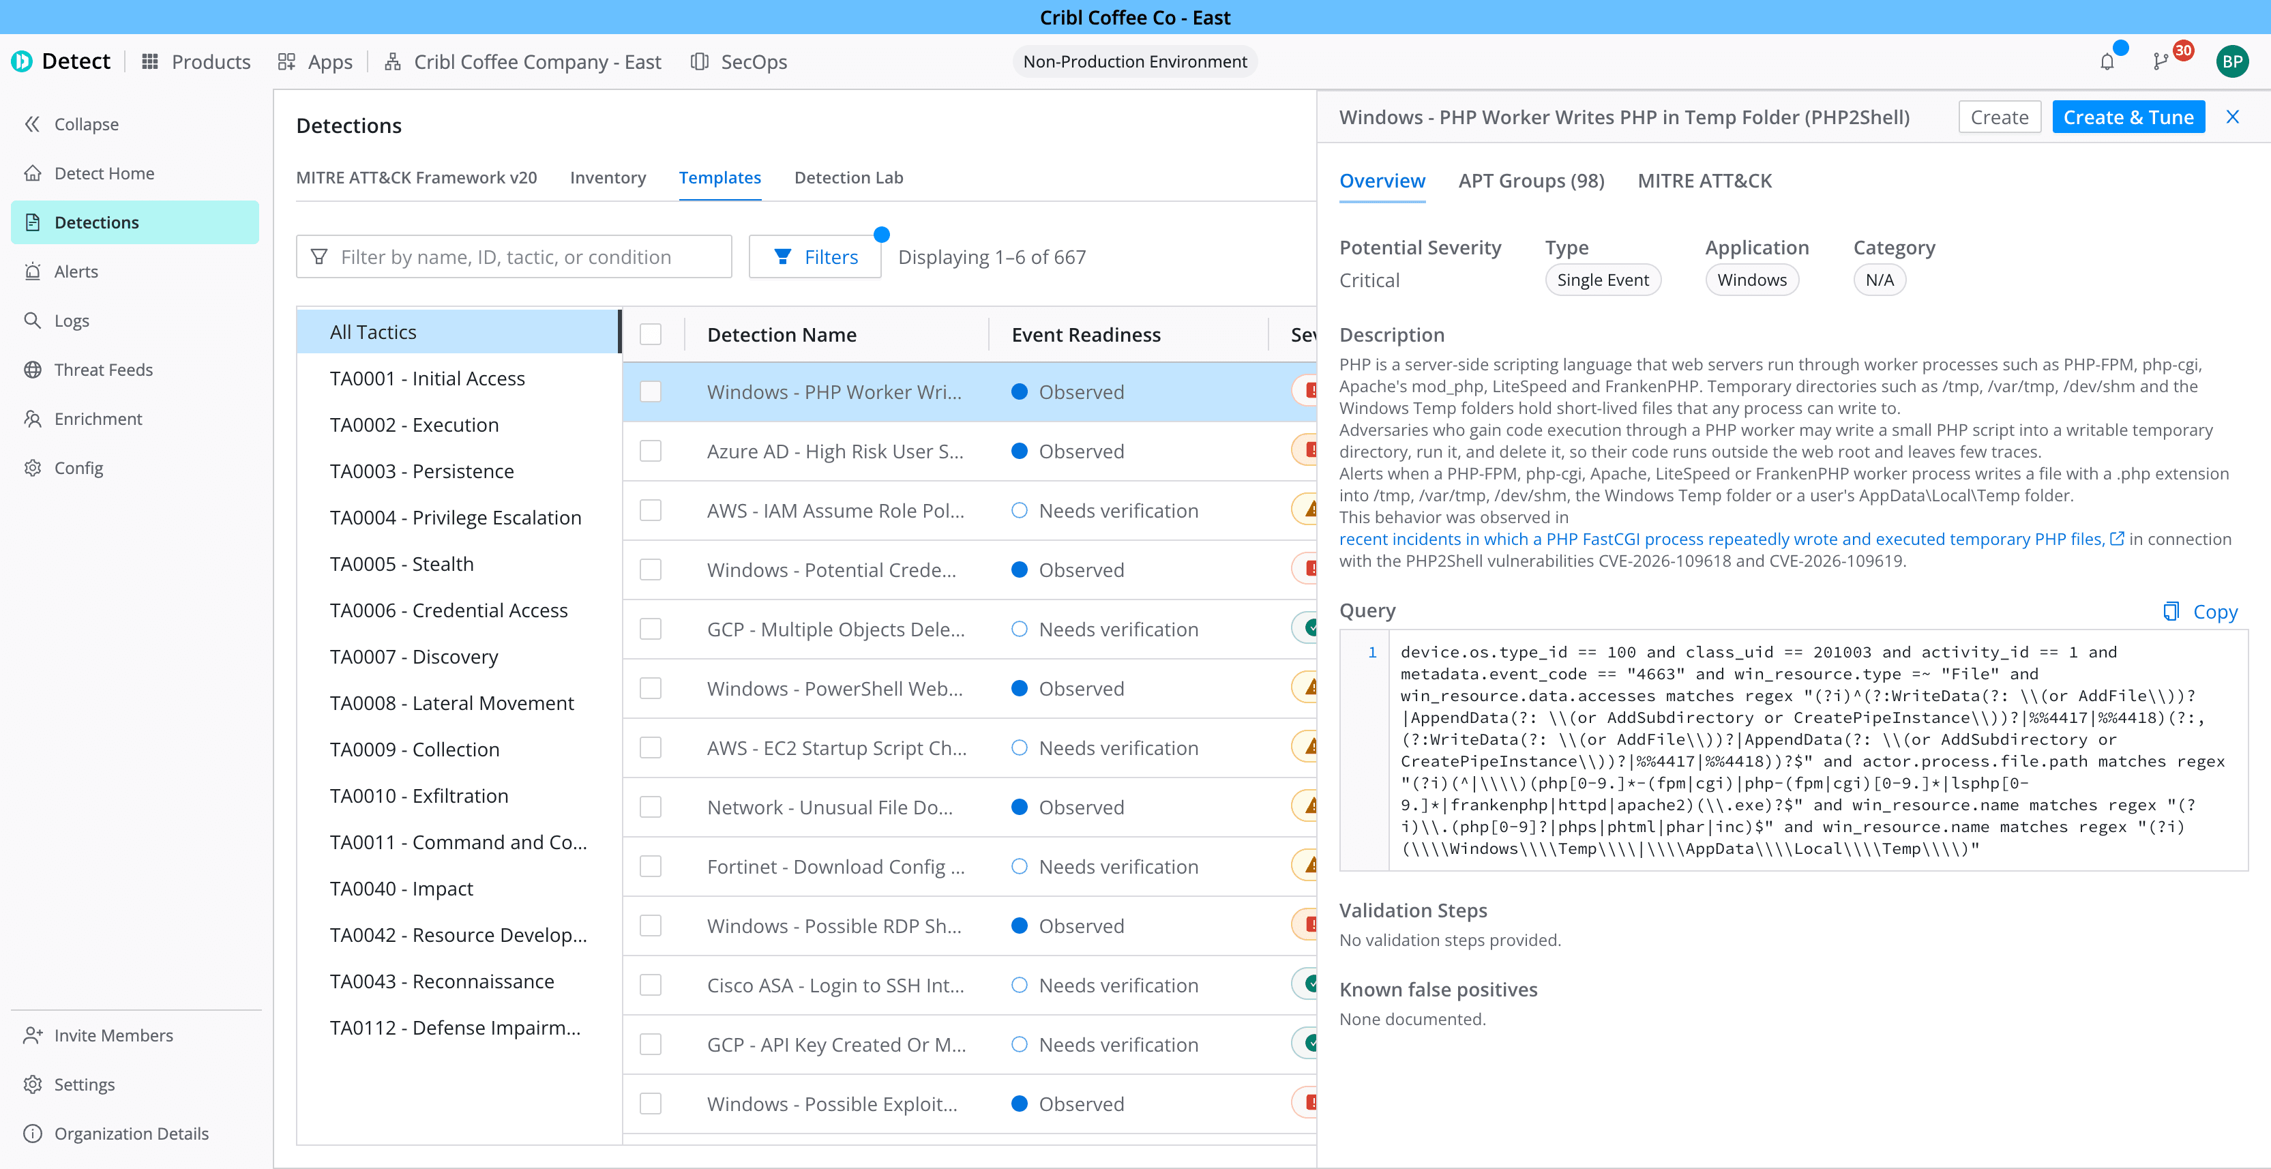Open the APT Groups (98) tab
The width and height of the screenshot is (2271, 1169).
[x=1531, y=181]
